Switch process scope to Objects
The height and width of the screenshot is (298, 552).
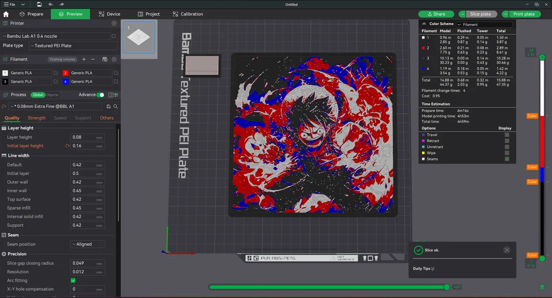click(52, 95)
